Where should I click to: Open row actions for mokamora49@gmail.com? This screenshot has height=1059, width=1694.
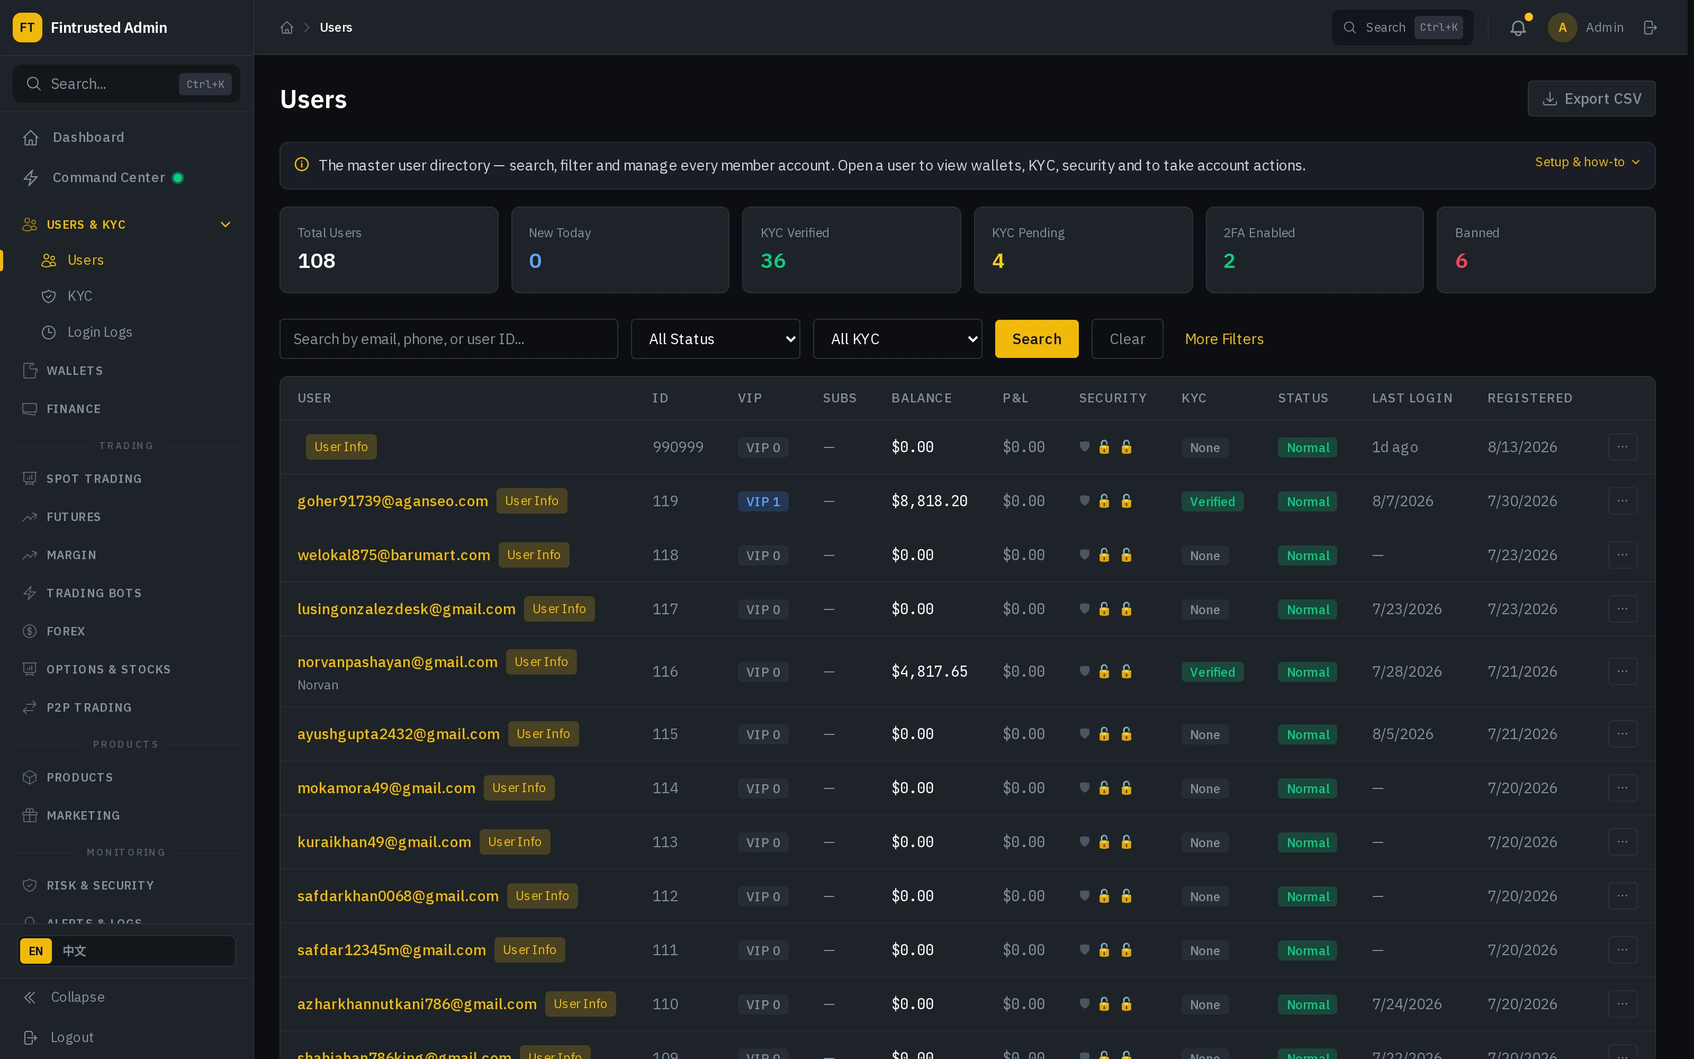(x=1622, y=788)
